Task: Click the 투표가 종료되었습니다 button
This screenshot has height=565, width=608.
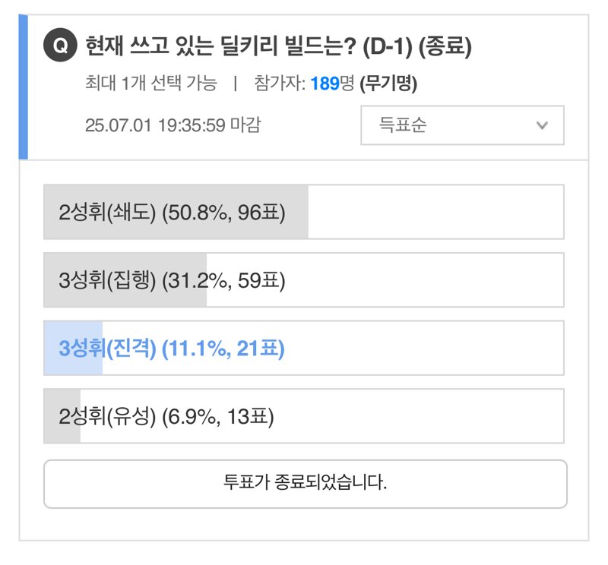Action: (x=306, y=484)
